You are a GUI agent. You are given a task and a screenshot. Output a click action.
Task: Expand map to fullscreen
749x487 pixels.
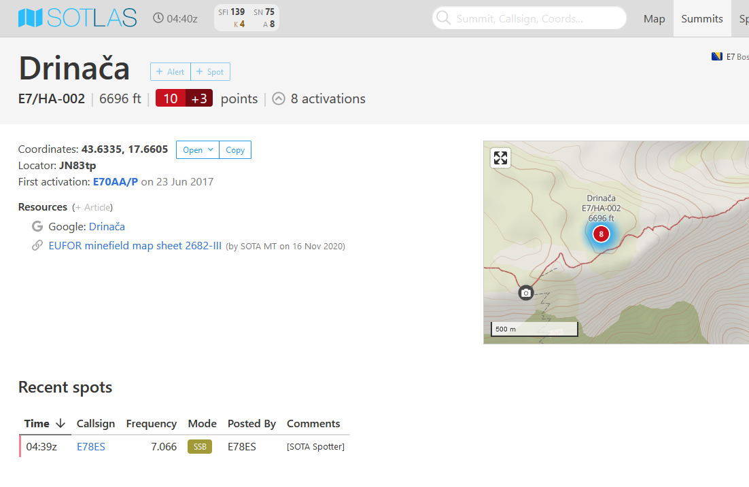tap(500, 158)
